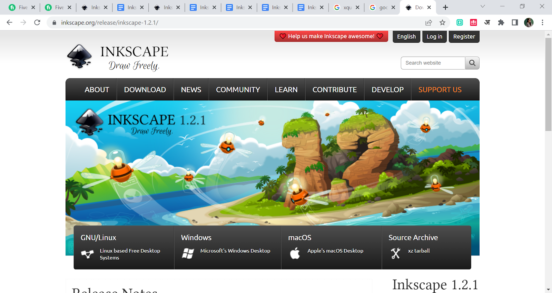Image resolution: width=552 pixels, height=293 pixels.
Task: Open the English language selector
Action: pyautogui.click(x=406, y=37)
